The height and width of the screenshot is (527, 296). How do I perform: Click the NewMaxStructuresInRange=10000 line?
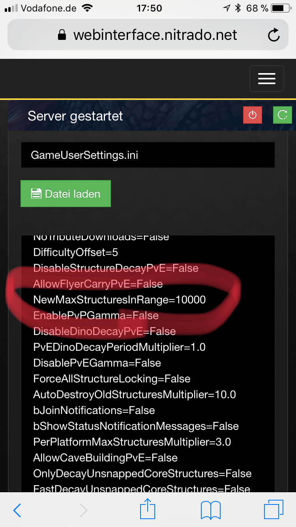[x=120, y=299]
